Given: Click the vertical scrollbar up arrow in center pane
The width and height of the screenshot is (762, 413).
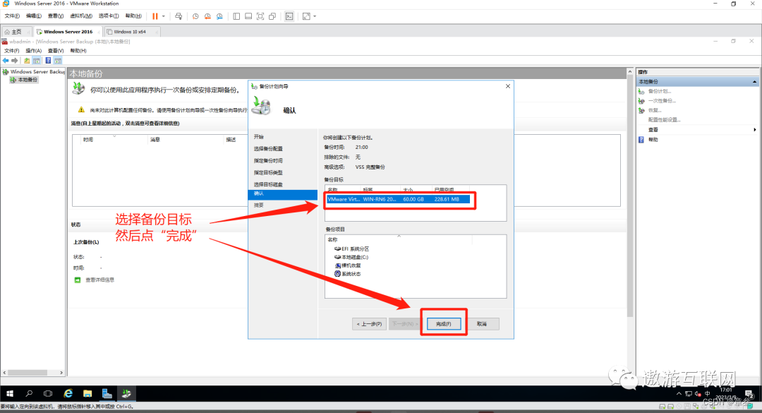Looking at the screenshot, I should [x=630, y=71].
